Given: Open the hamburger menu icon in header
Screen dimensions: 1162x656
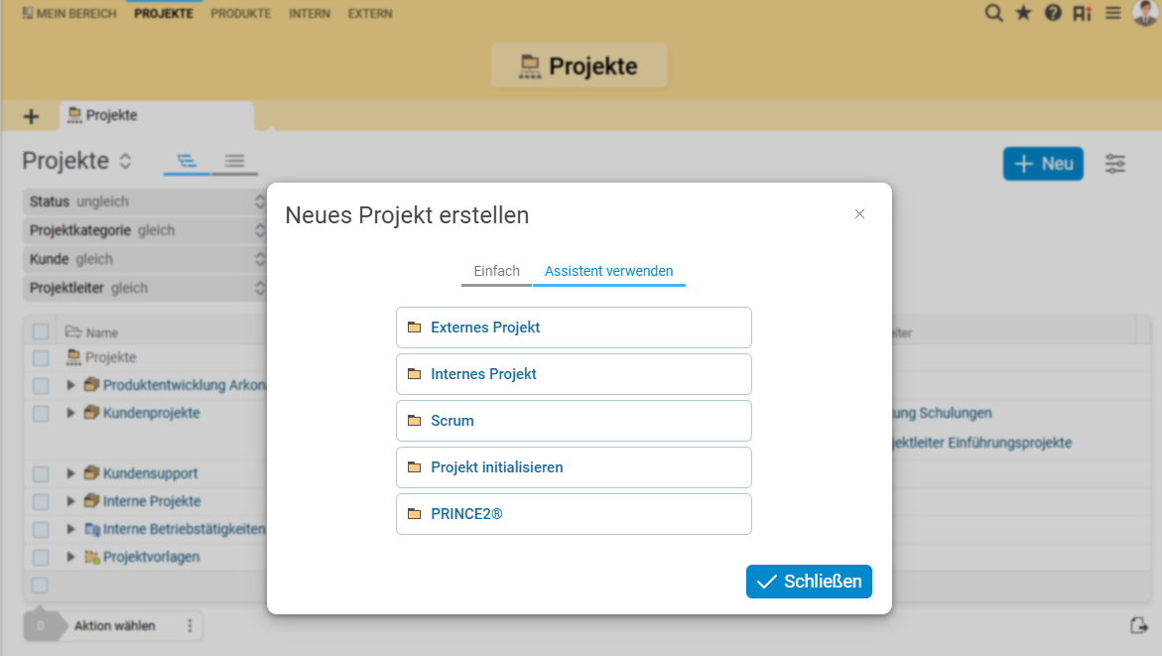Looking at the screenshot, I should (x=1113, y=14).
